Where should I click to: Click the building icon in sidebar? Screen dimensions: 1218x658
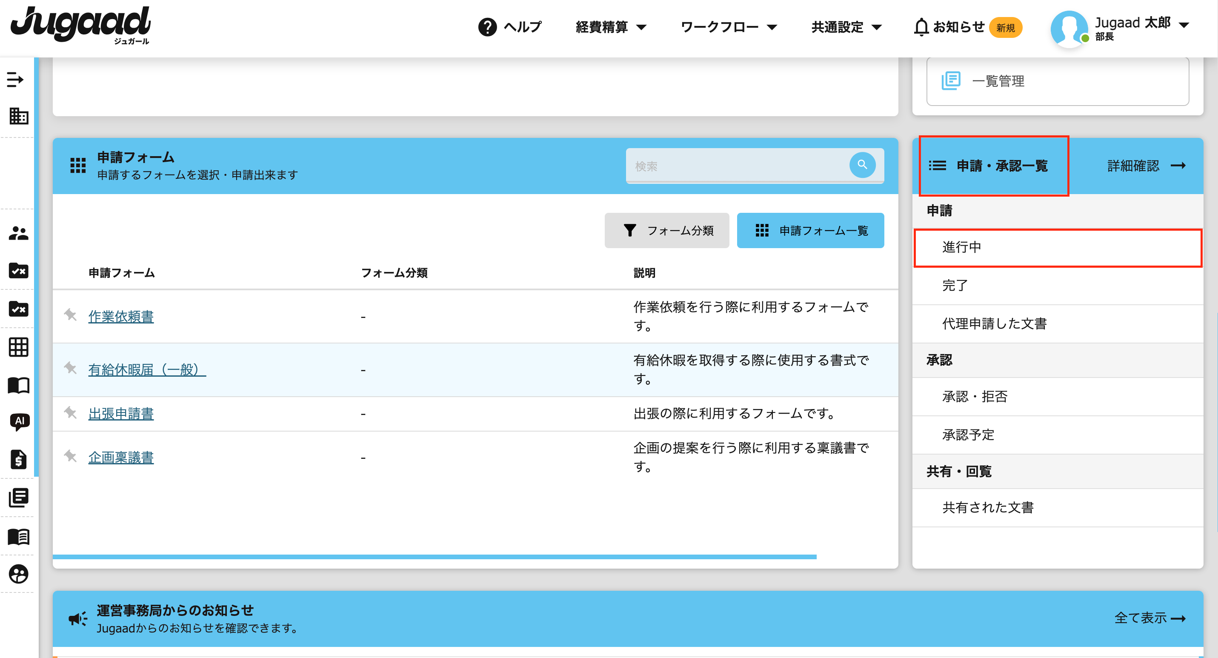pos(18,116)
